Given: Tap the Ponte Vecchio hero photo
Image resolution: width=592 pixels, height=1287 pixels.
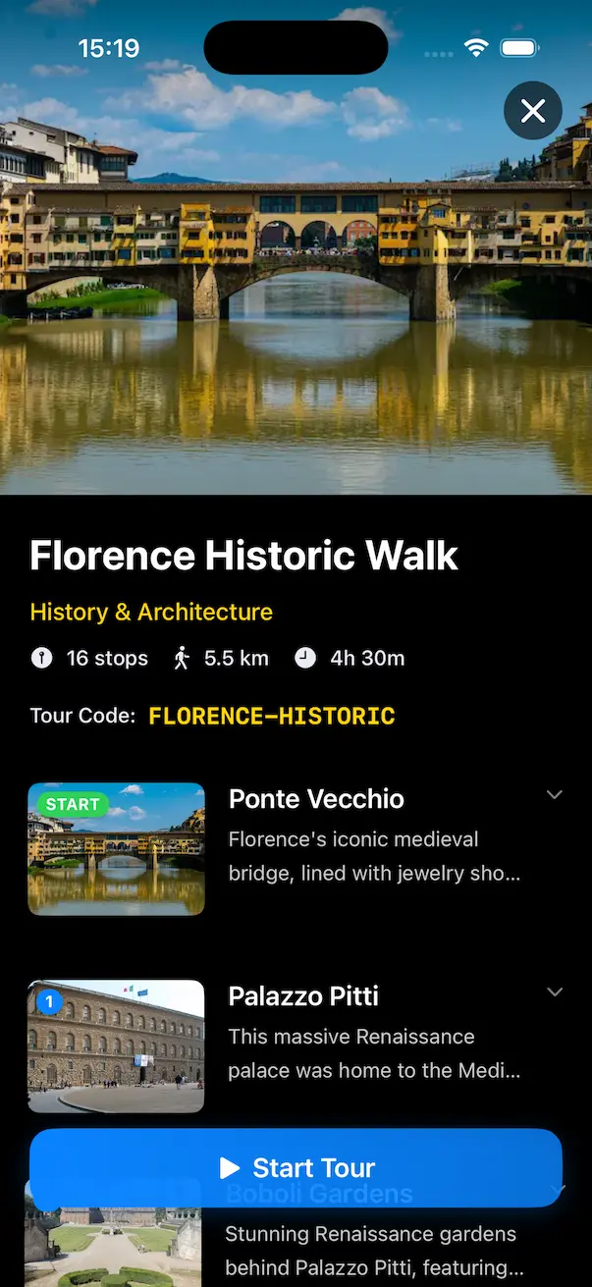Looking at the screenshot, I should click(295, 295).
